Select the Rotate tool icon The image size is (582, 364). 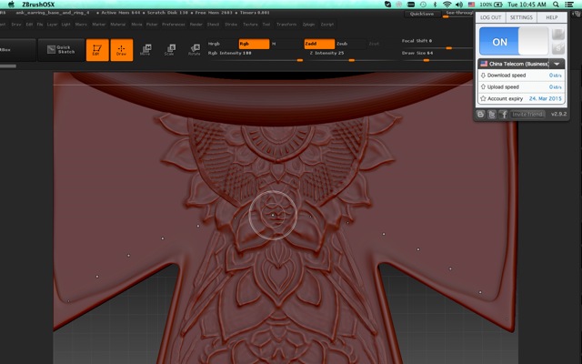195,50
